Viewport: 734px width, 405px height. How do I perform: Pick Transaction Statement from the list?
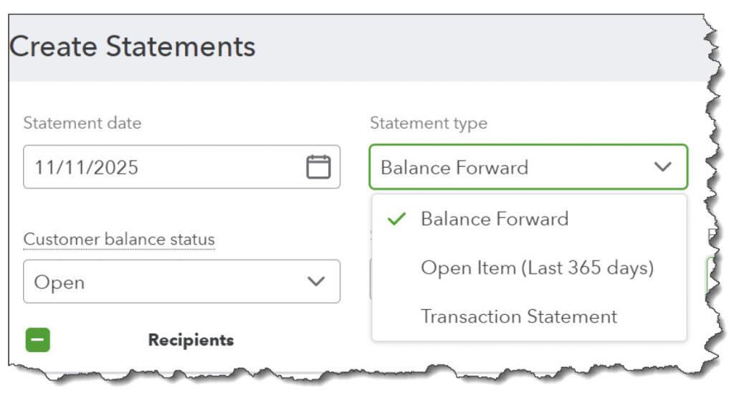coord(519,316)
